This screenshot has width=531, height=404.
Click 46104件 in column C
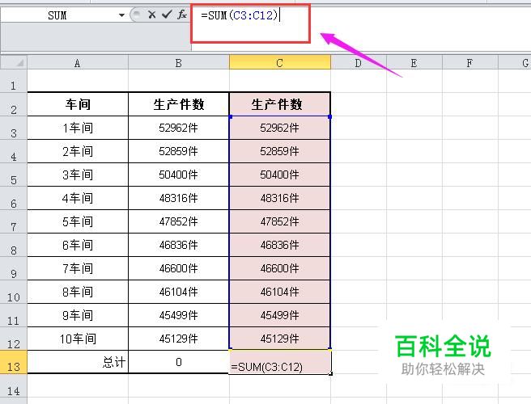coord(280,292)
